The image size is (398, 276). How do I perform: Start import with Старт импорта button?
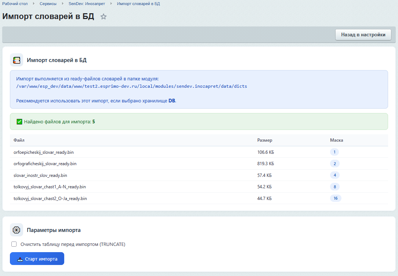coord(37,259)
